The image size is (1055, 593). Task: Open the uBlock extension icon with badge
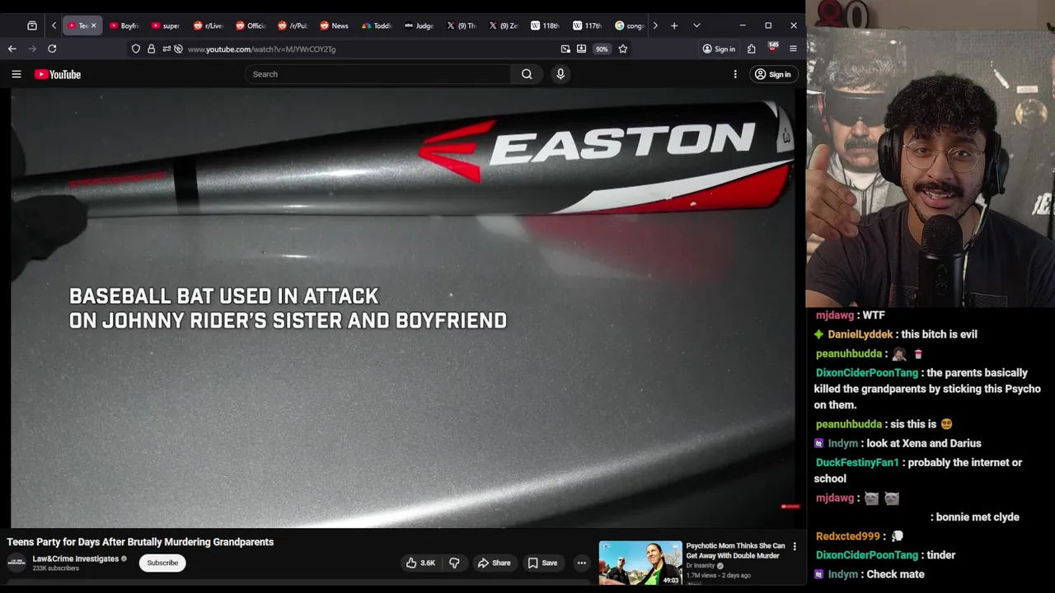[x=772, y=48]
